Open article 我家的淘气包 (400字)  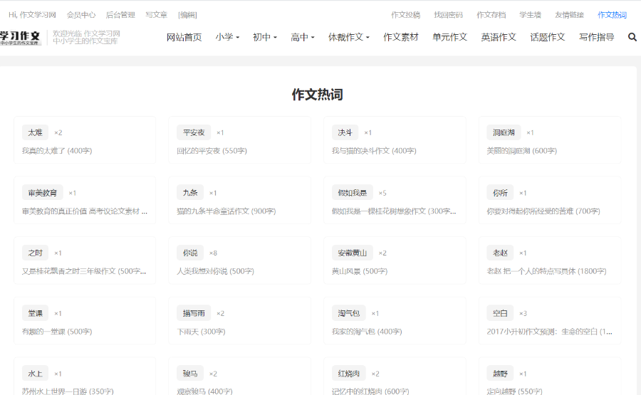pyautogui.click(x=367, y=332)
